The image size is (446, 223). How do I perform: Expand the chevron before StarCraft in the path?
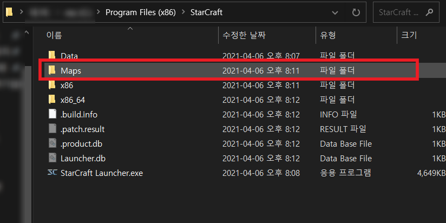[x=183, y=12]
